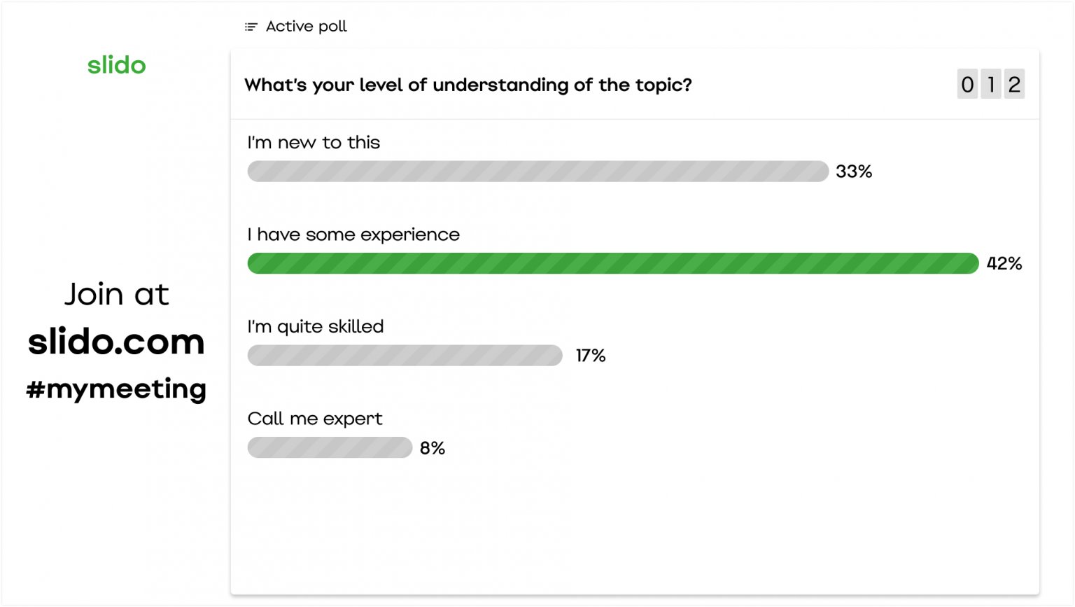Click the 33% percentage label
The width and height of the screenshot is (1075, 607).
click(x=854, y=172)
